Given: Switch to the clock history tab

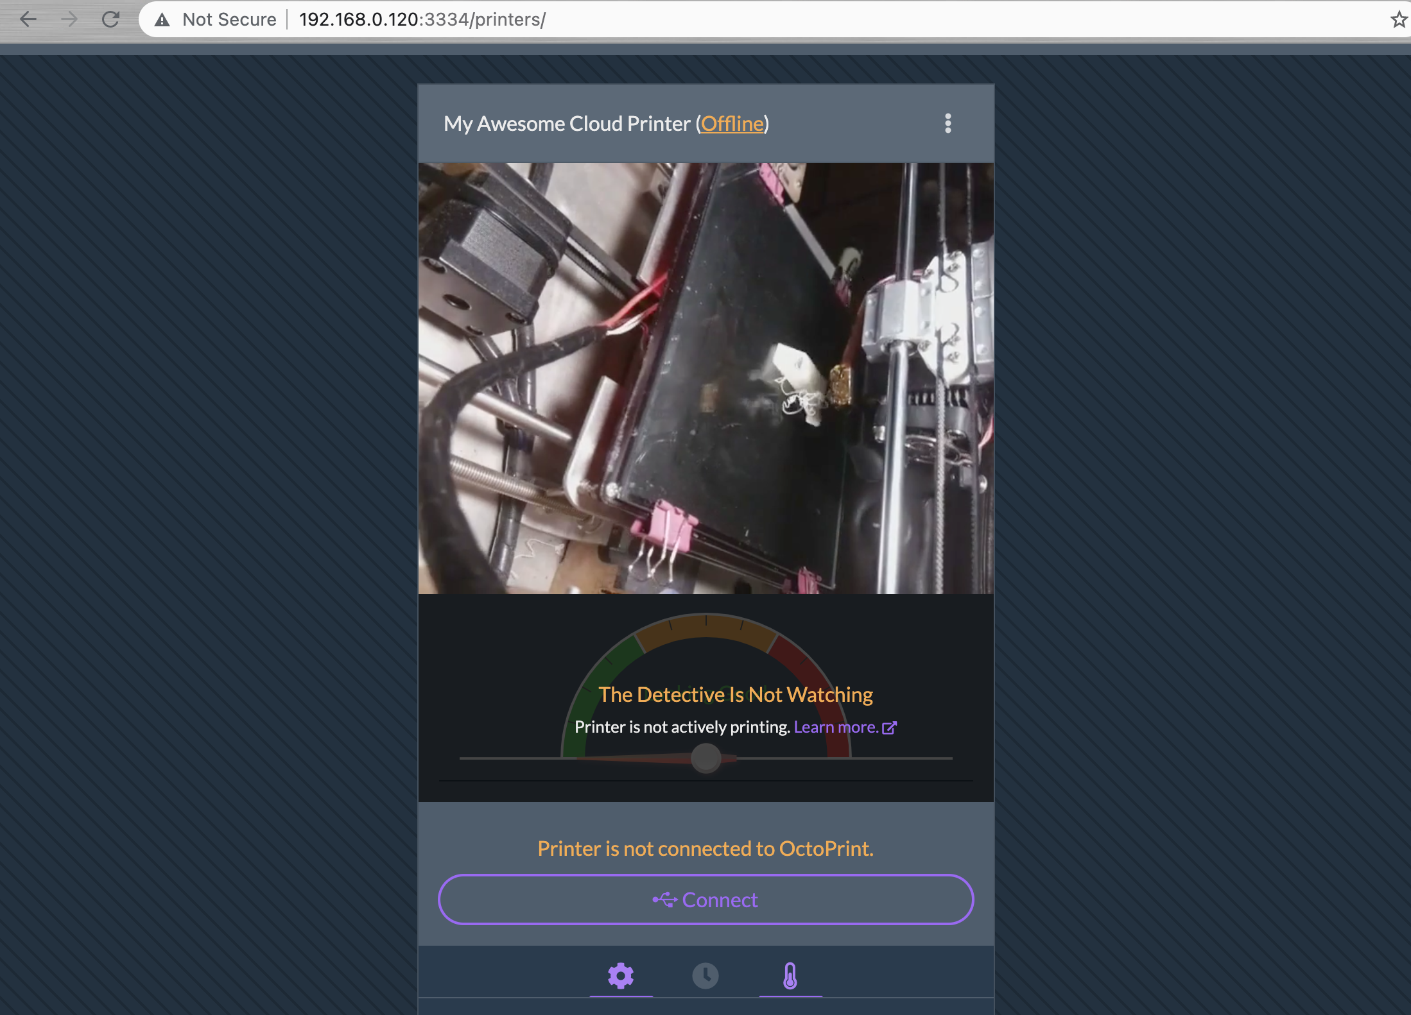Looking at the screenshot, I should (x=705, y=976).
